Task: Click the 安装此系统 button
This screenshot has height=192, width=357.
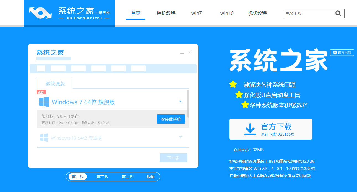Action: (x=171, y=119)
